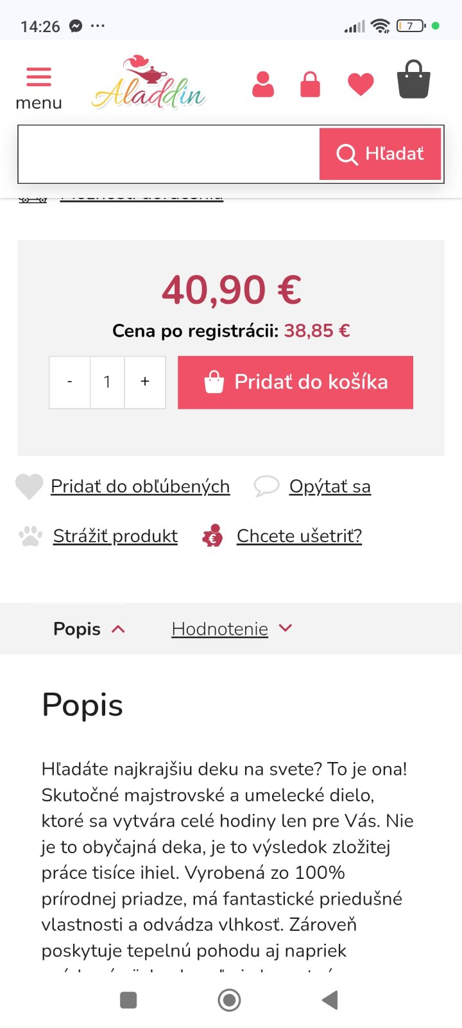Click the Hľadať search button
The height and width of the screenshot is (1028, 462).
pos(381,154)
